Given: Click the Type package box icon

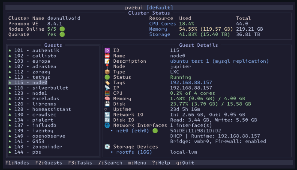Looking at the screenshot, I should (x=107, y=72).
